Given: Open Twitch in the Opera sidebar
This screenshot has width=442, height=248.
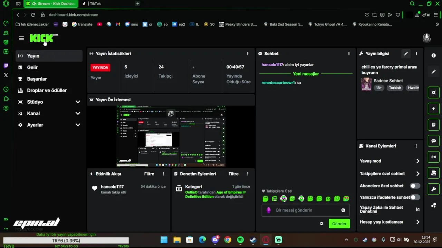Looking at the screenshot, I should coord(6,65).
